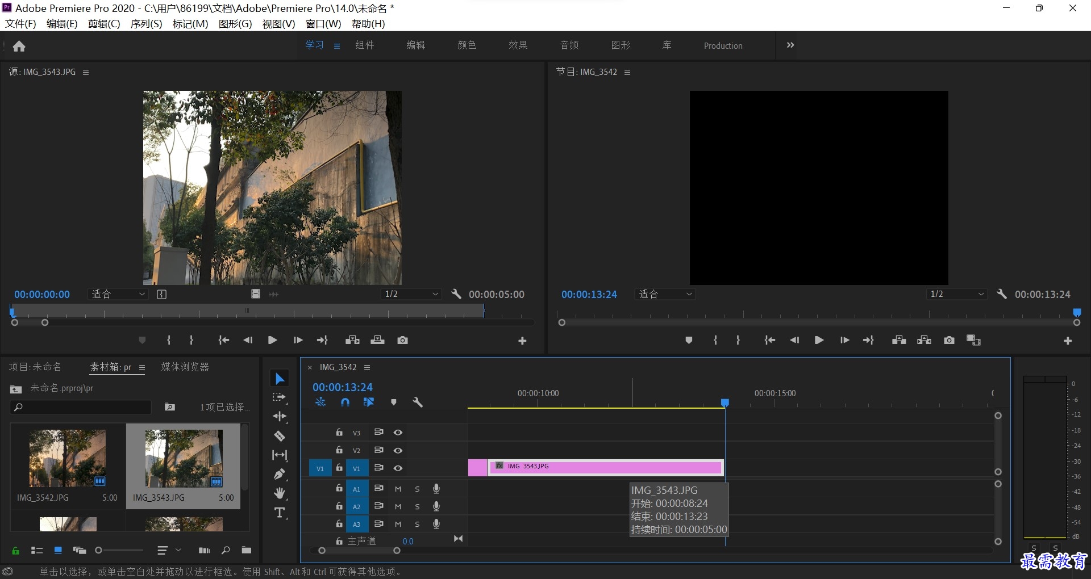Toggle V1 track output eye
The image size is (1091, 579).
(398, 468)
